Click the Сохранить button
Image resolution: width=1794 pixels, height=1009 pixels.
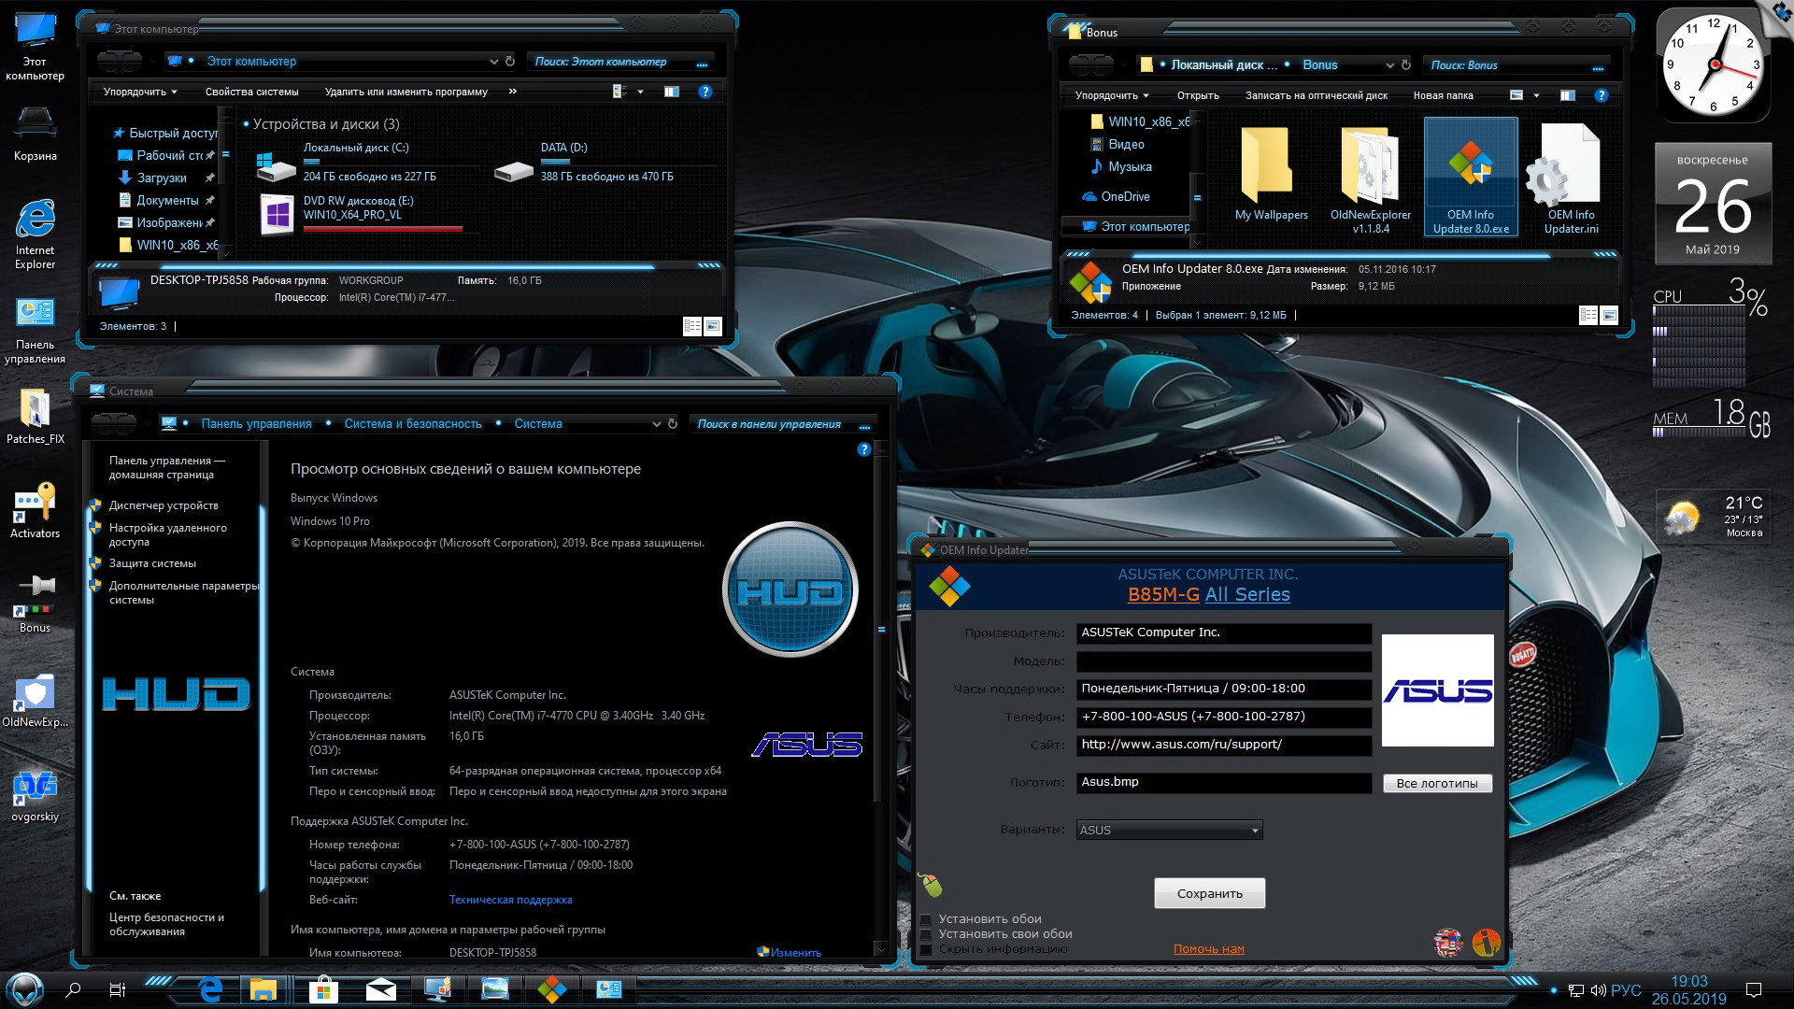pyautogui.click(x=1209, y=893)
